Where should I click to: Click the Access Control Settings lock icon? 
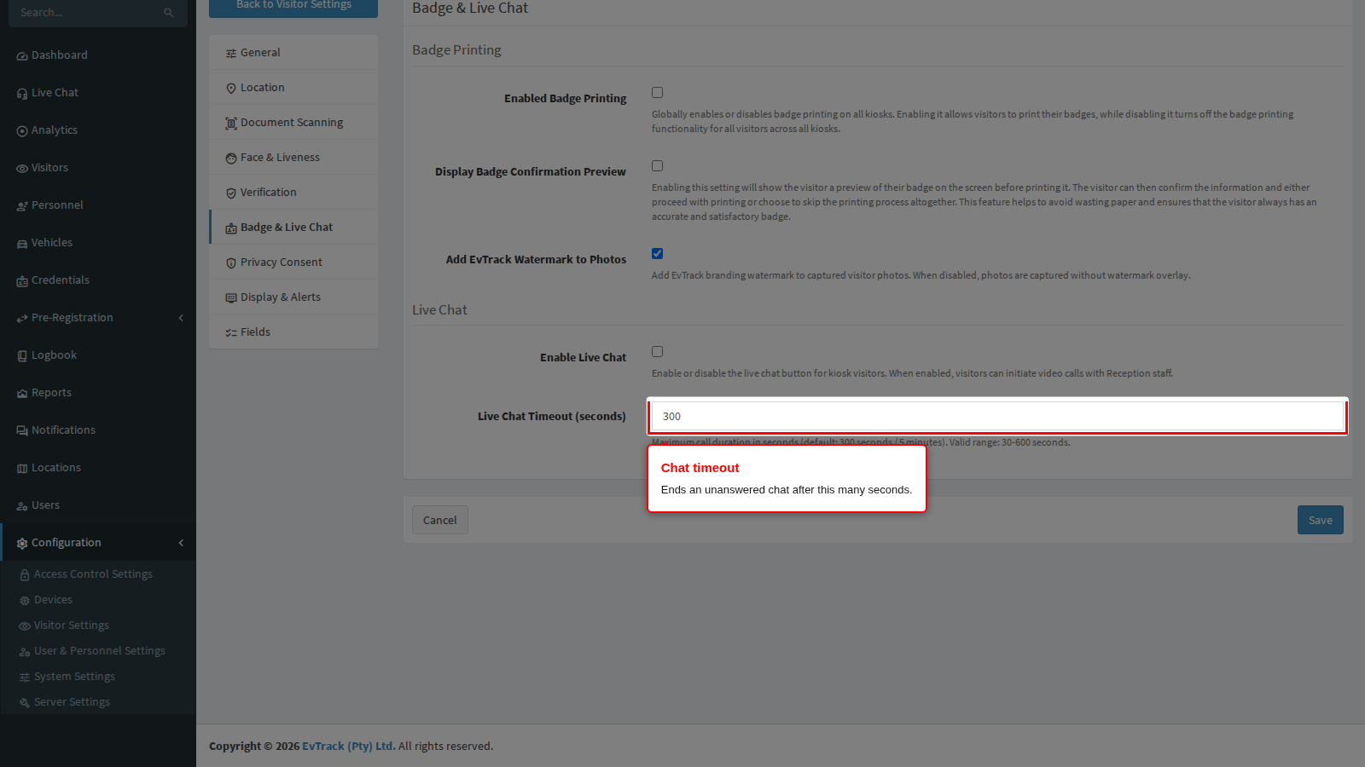25,575
